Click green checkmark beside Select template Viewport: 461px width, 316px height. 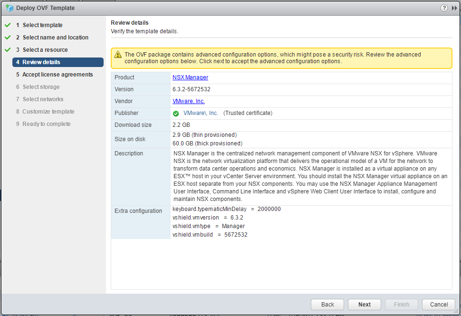(8, 25)
